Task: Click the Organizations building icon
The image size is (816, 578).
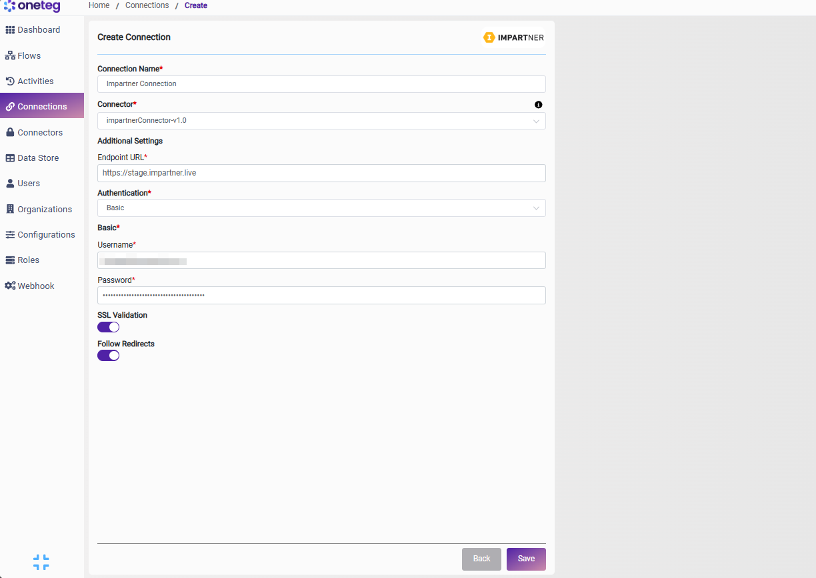Action: pyautogui.click(x=10, y=209)
